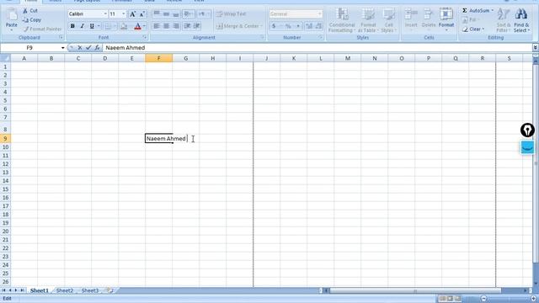Toggle Wrap Text
This screenshot has width=539, height=303.
pos(231,14)
